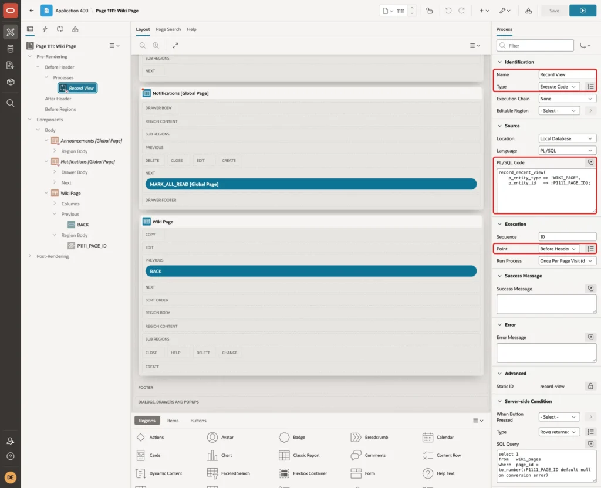Open the magnifier search icon in sidebar
The width and height of the screenshot is (601, 488).
pos(11,103)
